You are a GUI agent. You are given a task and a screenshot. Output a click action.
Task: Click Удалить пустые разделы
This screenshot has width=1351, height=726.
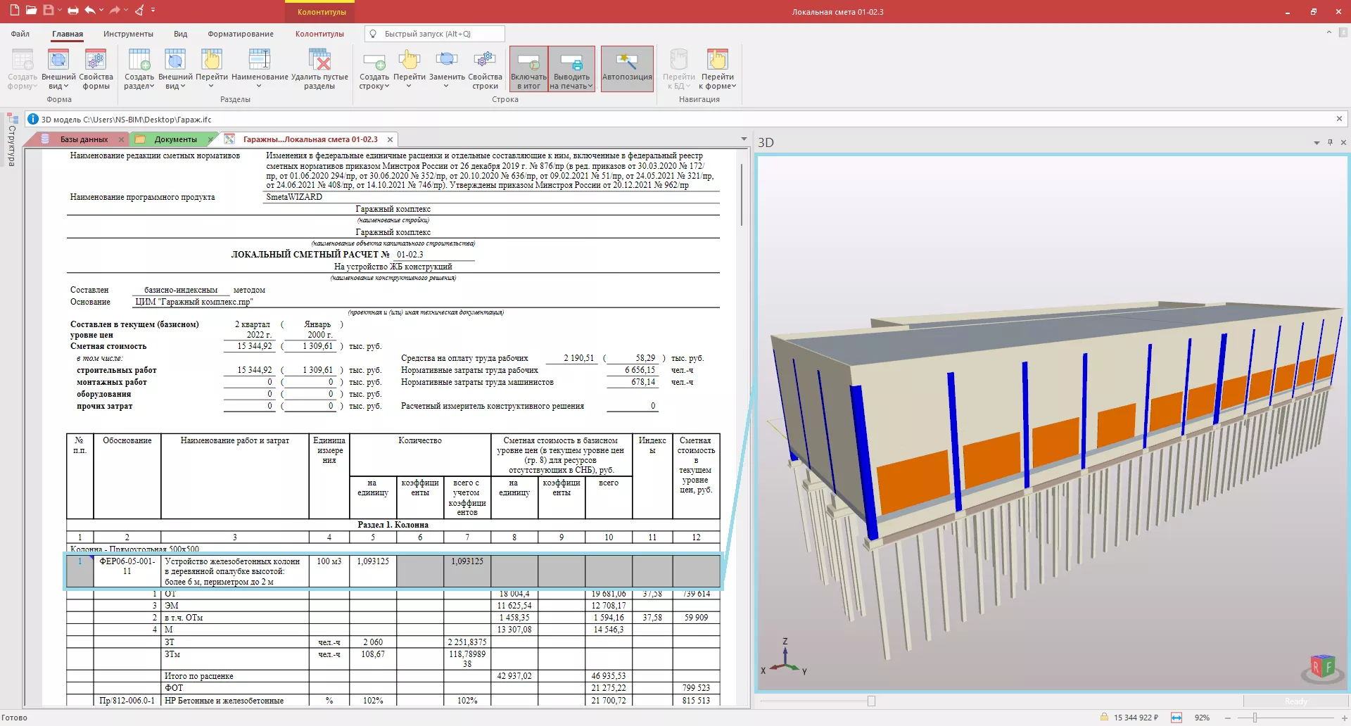click(x=319, y=70)
